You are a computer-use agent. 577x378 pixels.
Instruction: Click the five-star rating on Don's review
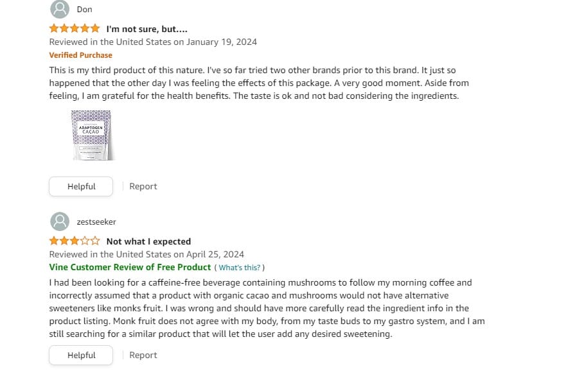point(75,29)
